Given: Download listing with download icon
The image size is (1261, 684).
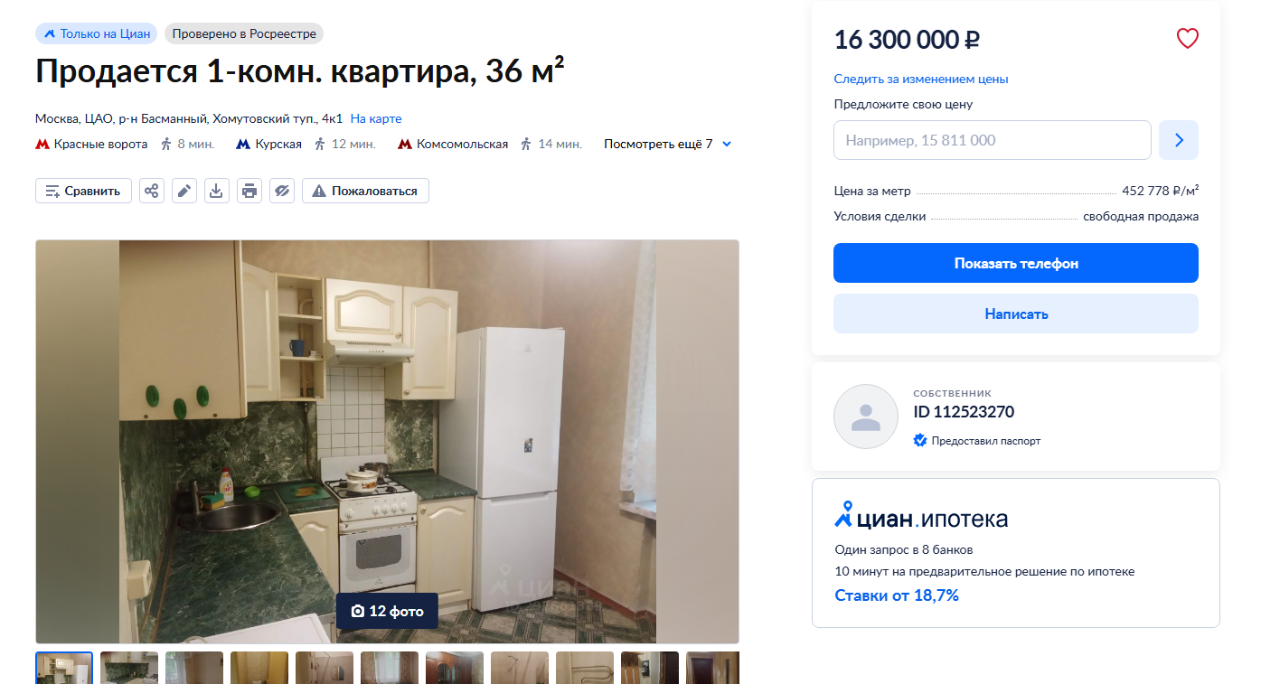Looking at the screenshot, I should pos(217,191).
